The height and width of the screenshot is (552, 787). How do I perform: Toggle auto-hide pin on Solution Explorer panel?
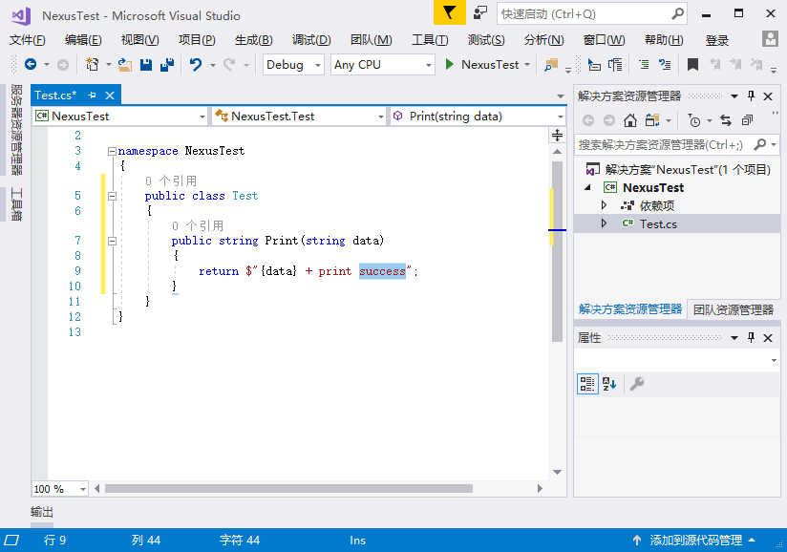[x=751, y=96]
